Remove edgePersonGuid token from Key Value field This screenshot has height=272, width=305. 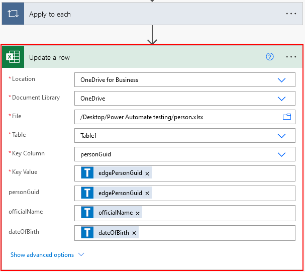[147, 173]
